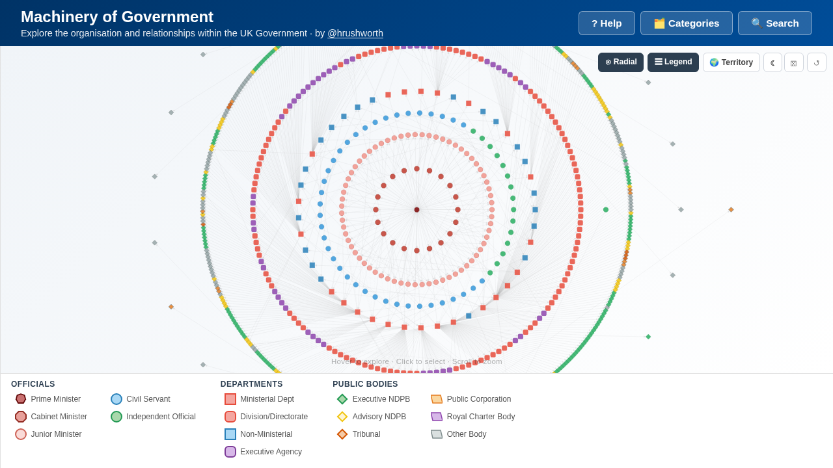Click the Executive Agency legend icon

[230, 452]
